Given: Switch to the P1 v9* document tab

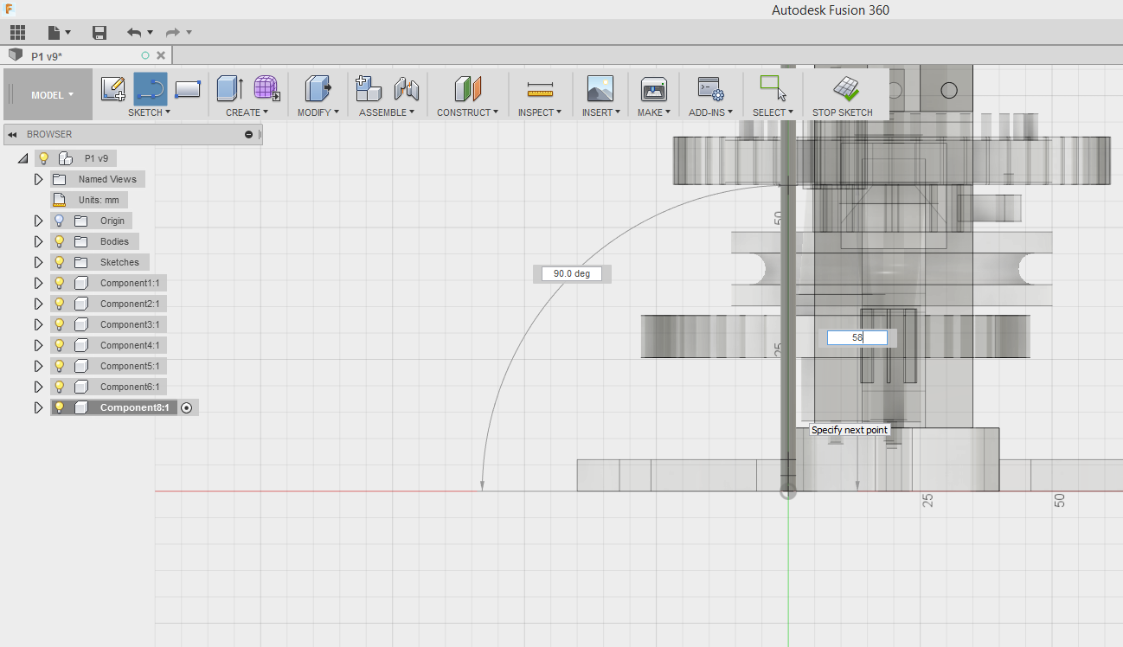Looking at the screenshot, I should click(x=47, y=55).
